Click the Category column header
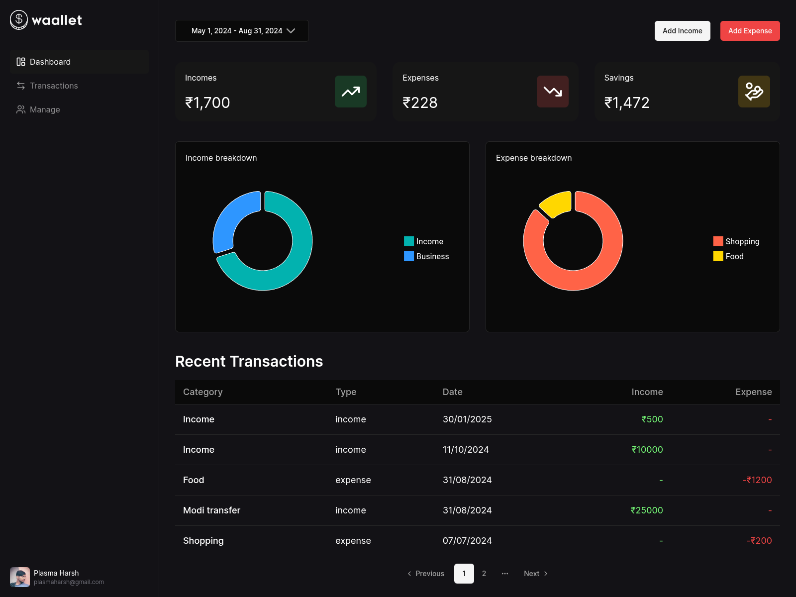 coord(203,392)
